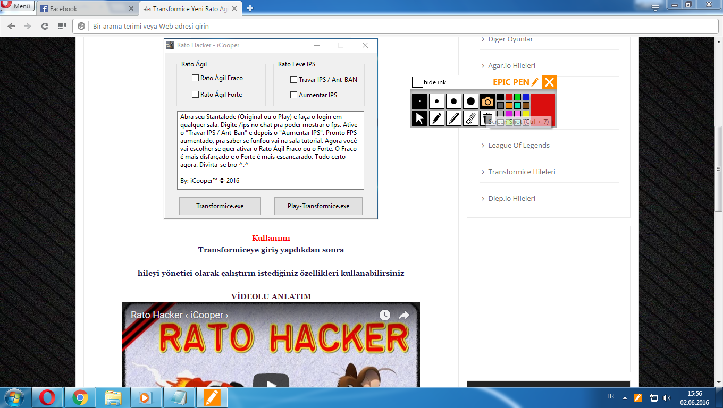Select the Transformice Yeni Rato tab
The height and width of the screenshot is (408, 723).
(190, 8)
